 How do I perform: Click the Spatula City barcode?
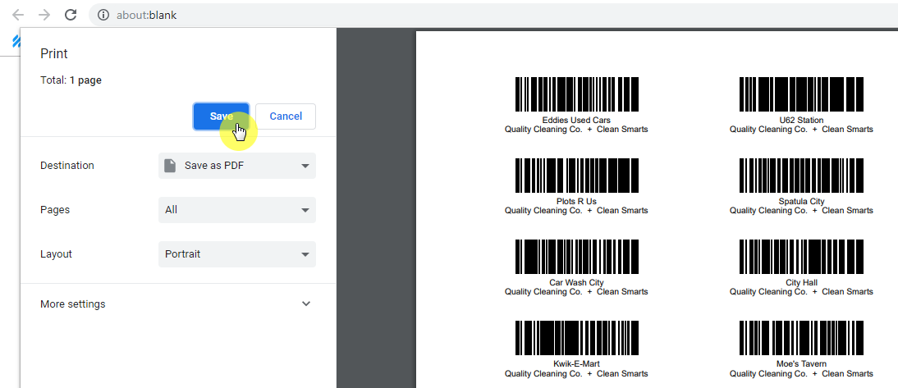coord(801,176)
